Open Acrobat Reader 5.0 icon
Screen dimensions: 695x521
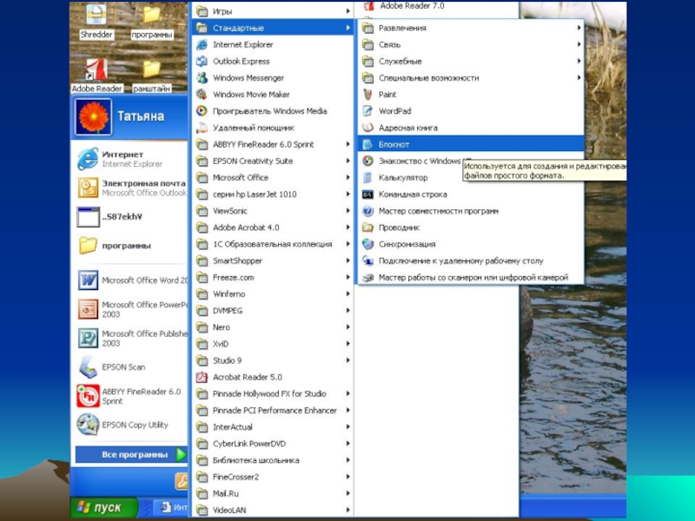pos(202,377)
